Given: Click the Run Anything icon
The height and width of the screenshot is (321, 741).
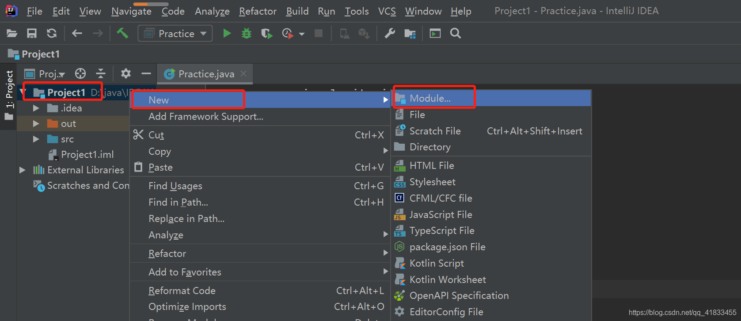Looking at the screenshot, I should [435, 34].
